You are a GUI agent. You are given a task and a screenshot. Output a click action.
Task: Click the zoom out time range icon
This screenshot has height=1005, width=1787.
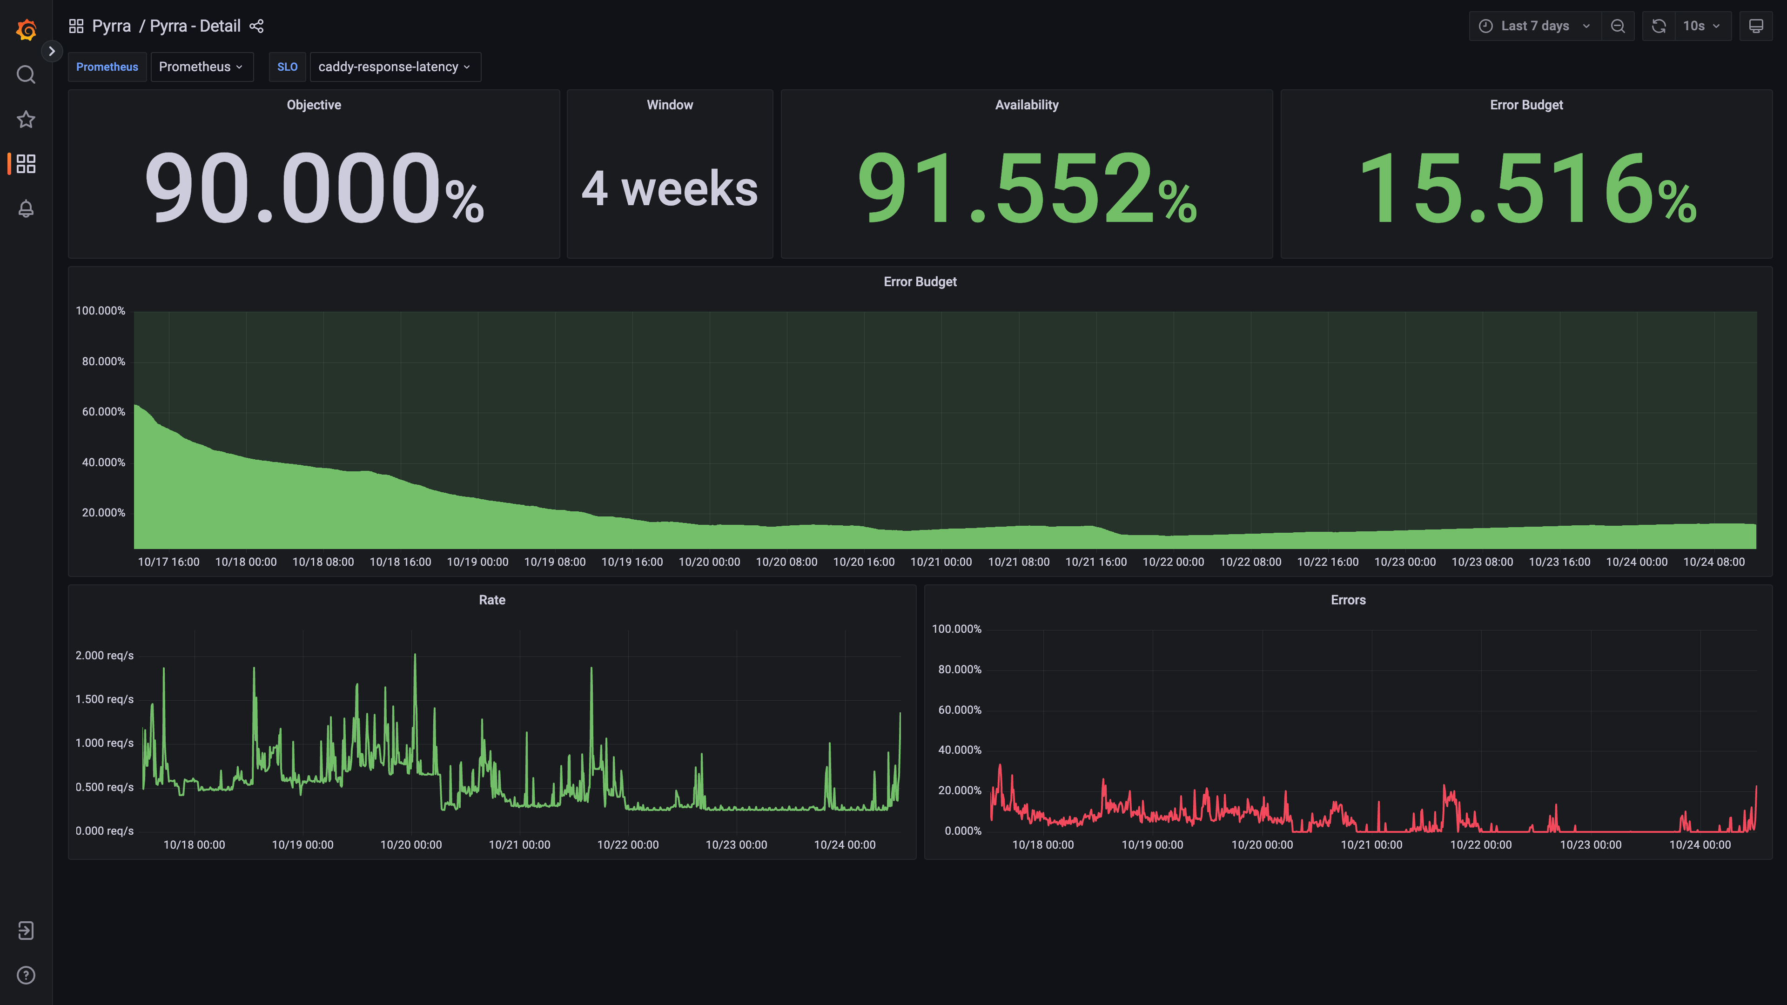coord(1618,27)
